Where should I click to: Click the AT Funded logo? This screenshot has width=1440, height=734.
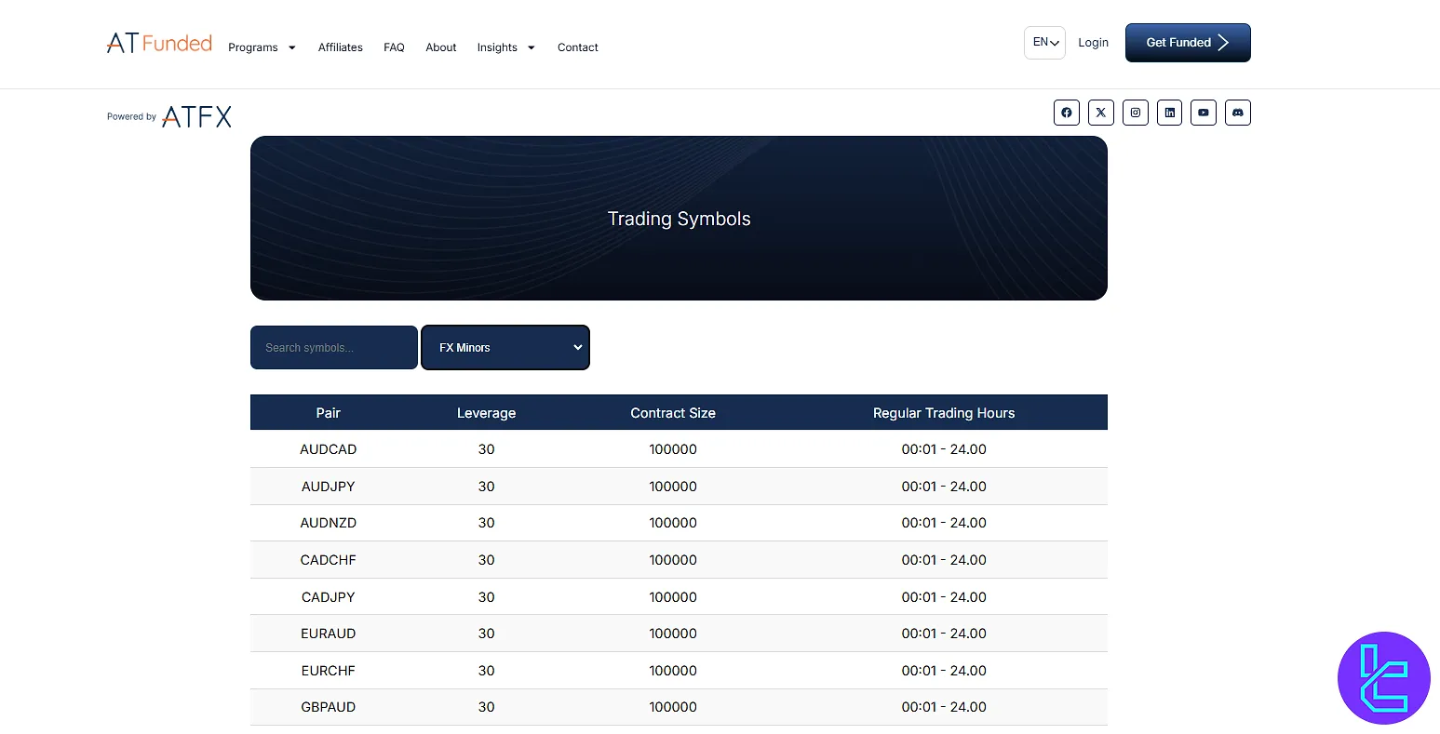(159, 43)
